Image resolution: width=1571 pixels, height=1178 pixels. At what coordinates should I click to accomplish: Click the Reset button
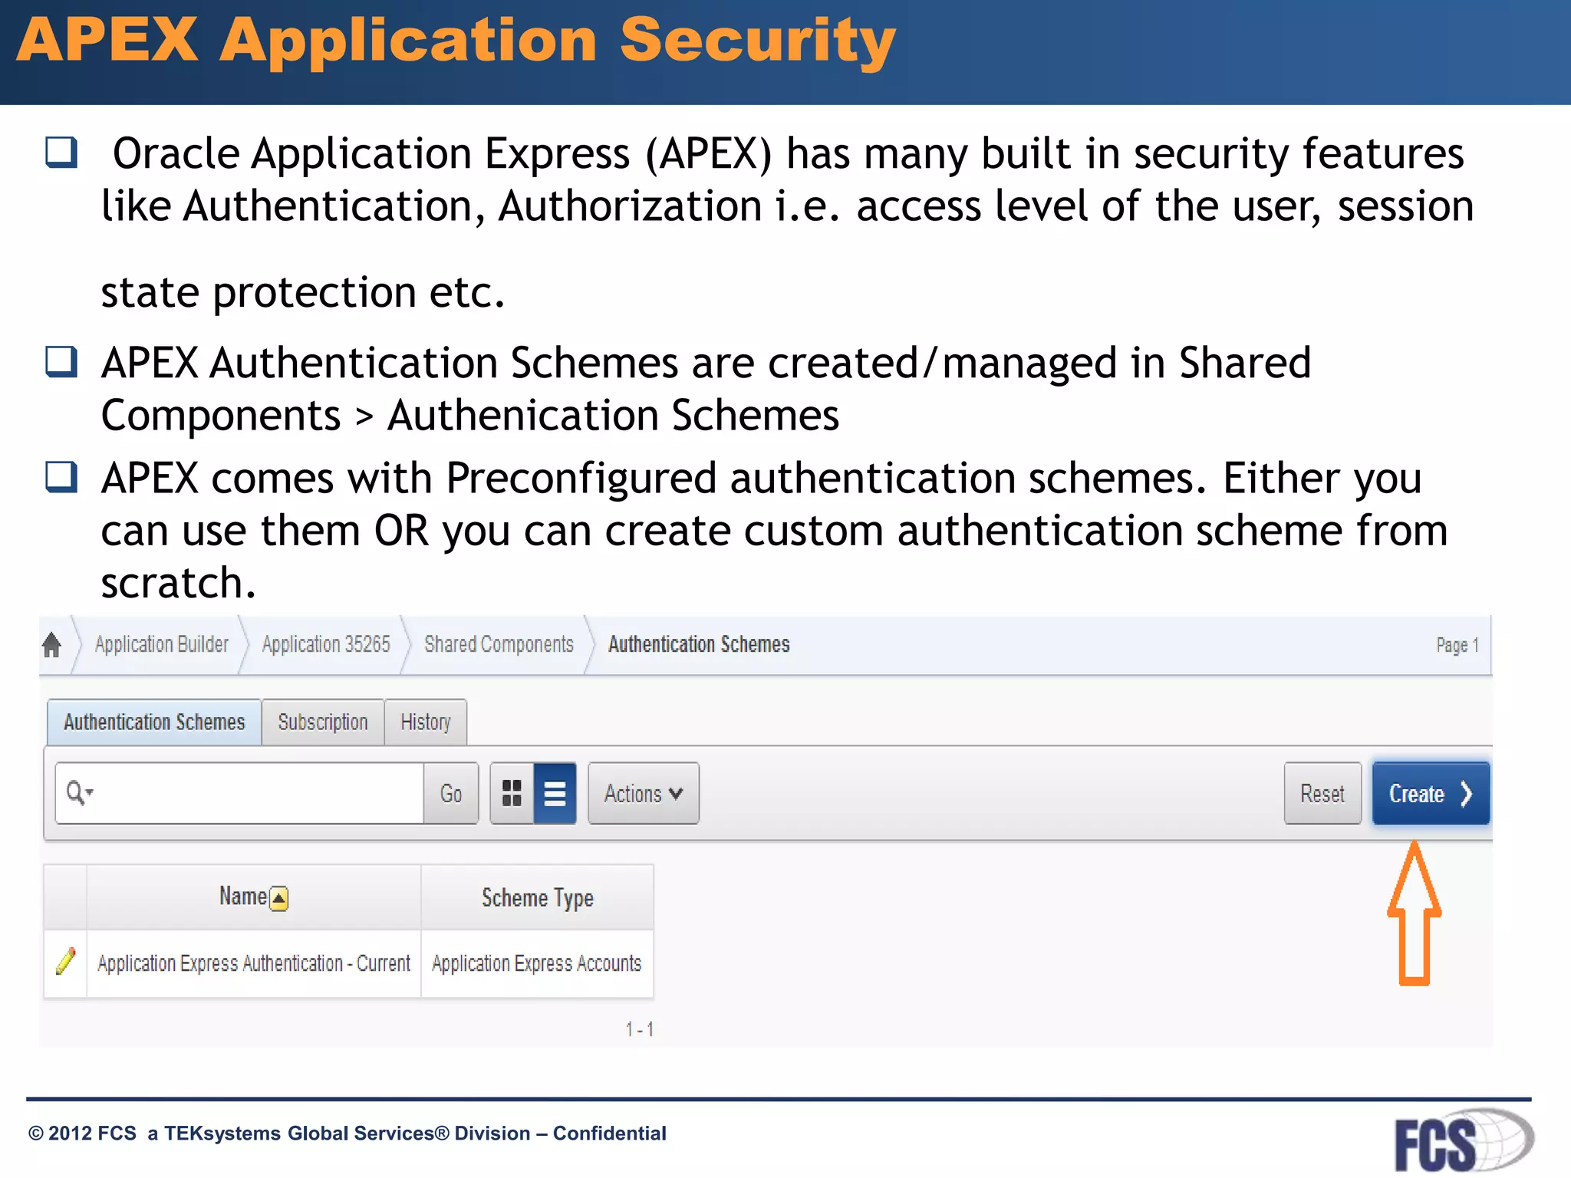(1322, 793)
